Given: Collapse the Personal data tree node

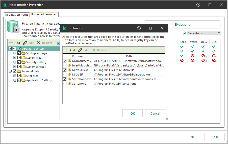Looking at the screenshot, I should [10, 71].
